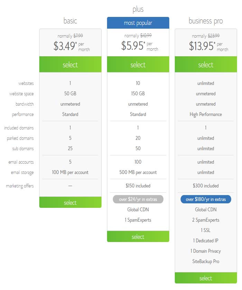This screenshot has width=242, height=290.
Task: Click the 'most popular' blue banner
Action: pyautogui.click(x=138, y=23)
